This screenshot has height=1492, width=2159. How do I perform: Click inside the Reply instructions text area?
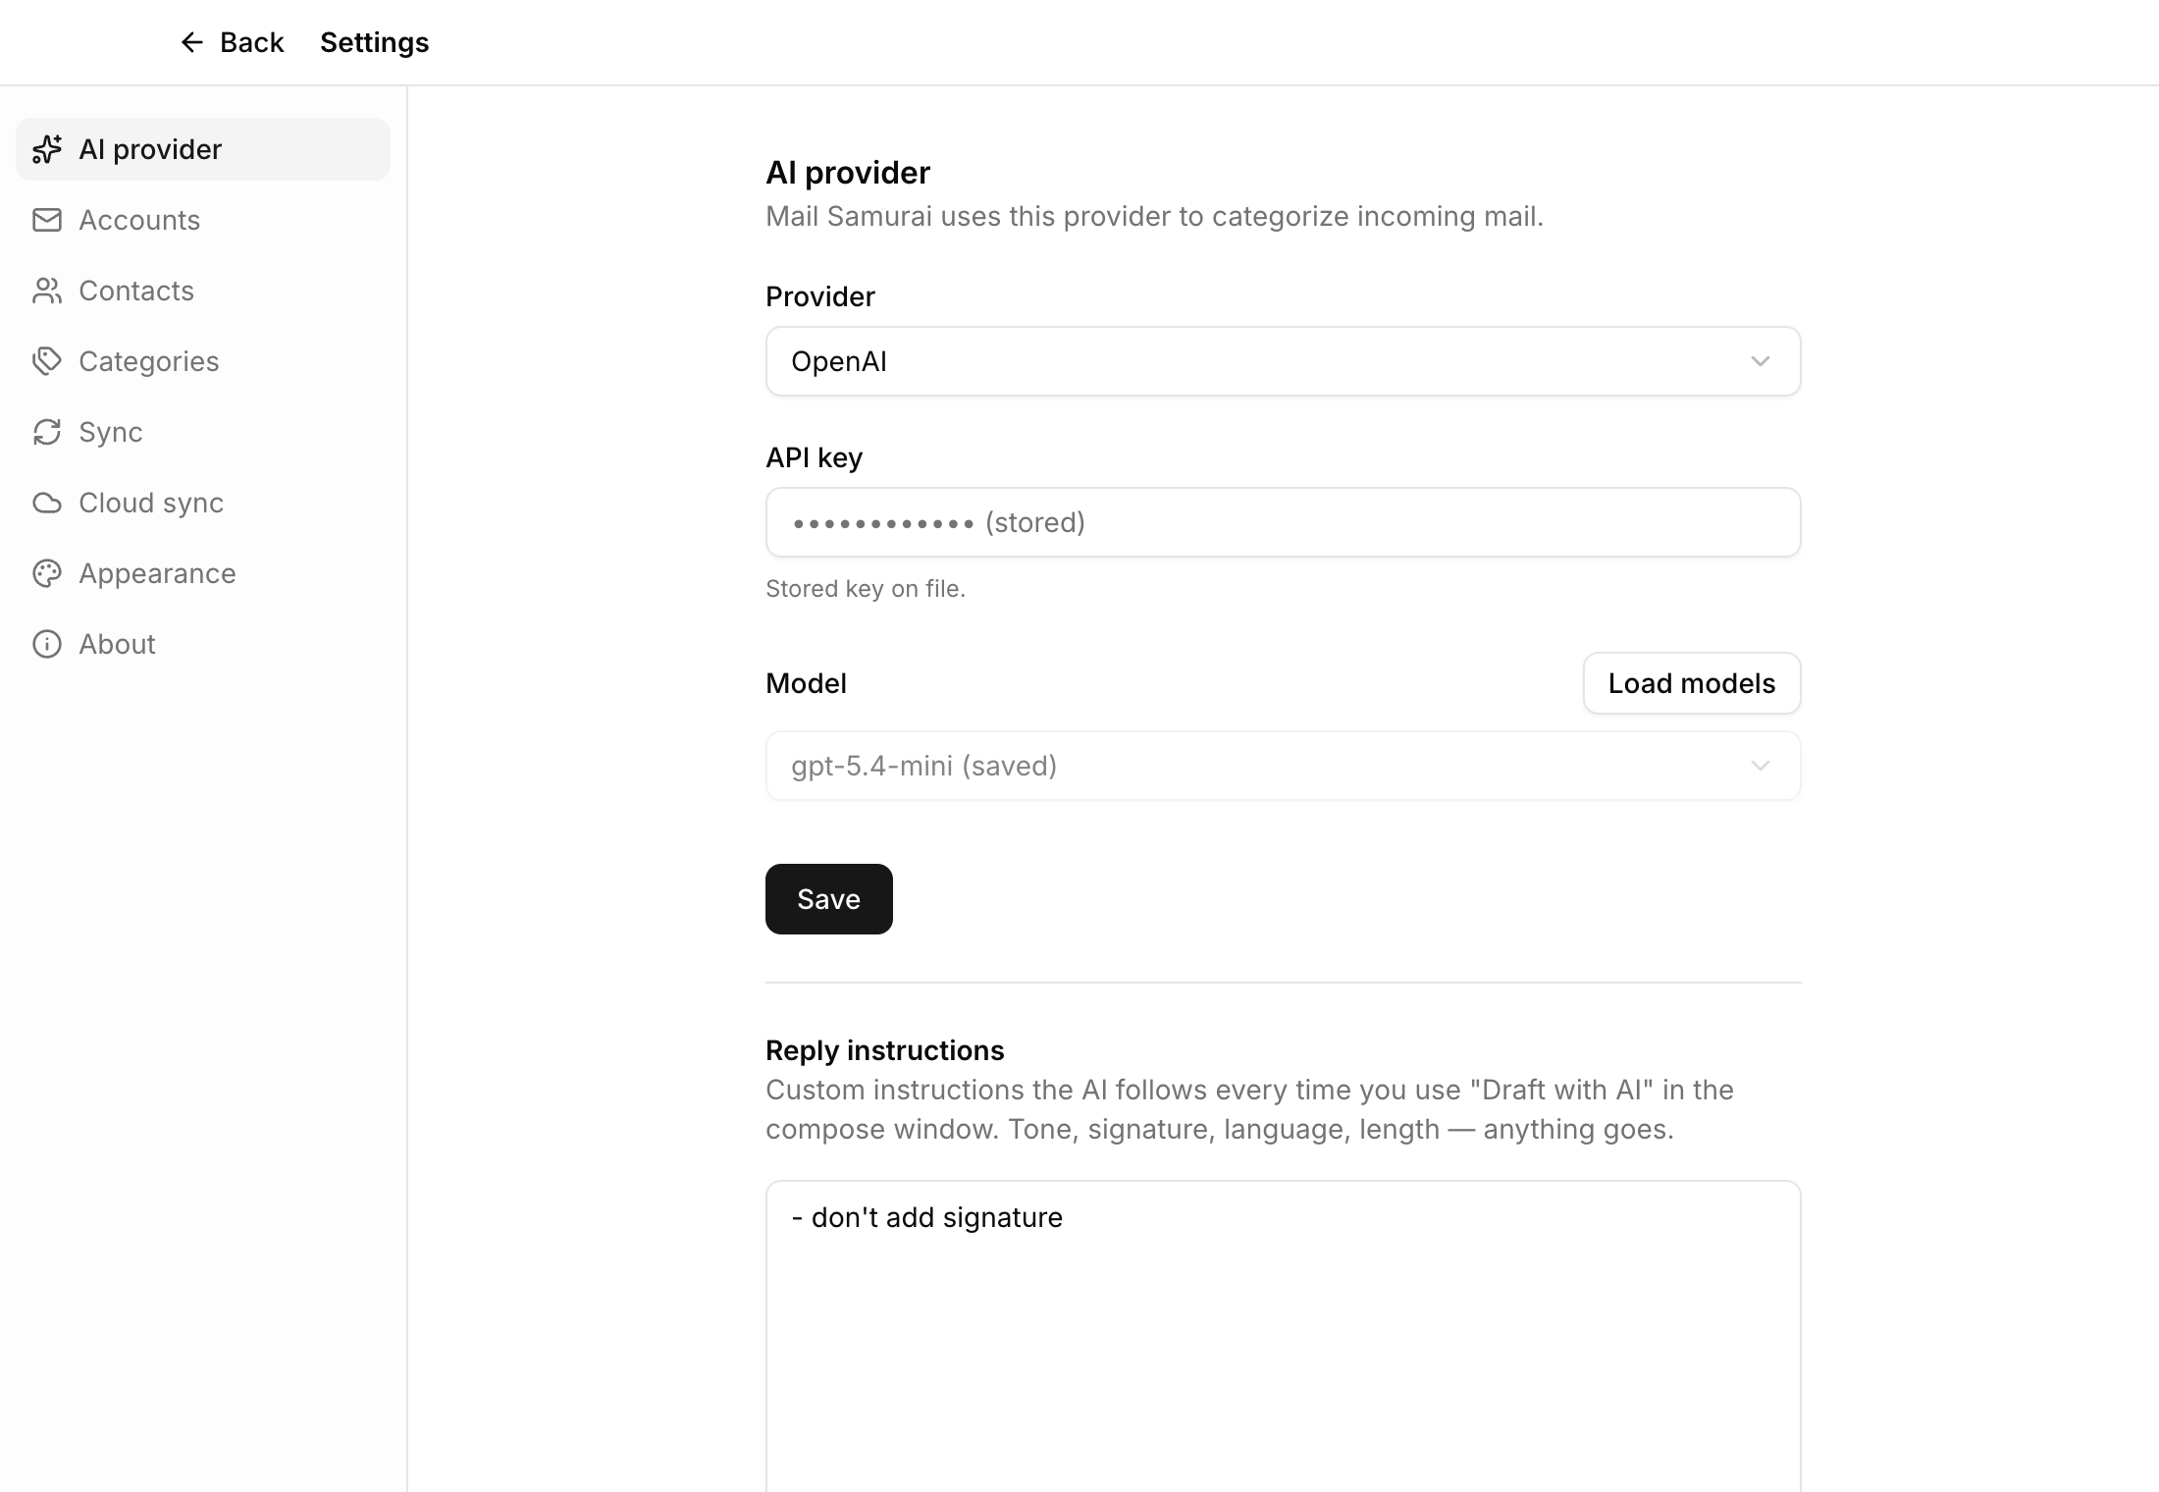pos(1282,1335)
